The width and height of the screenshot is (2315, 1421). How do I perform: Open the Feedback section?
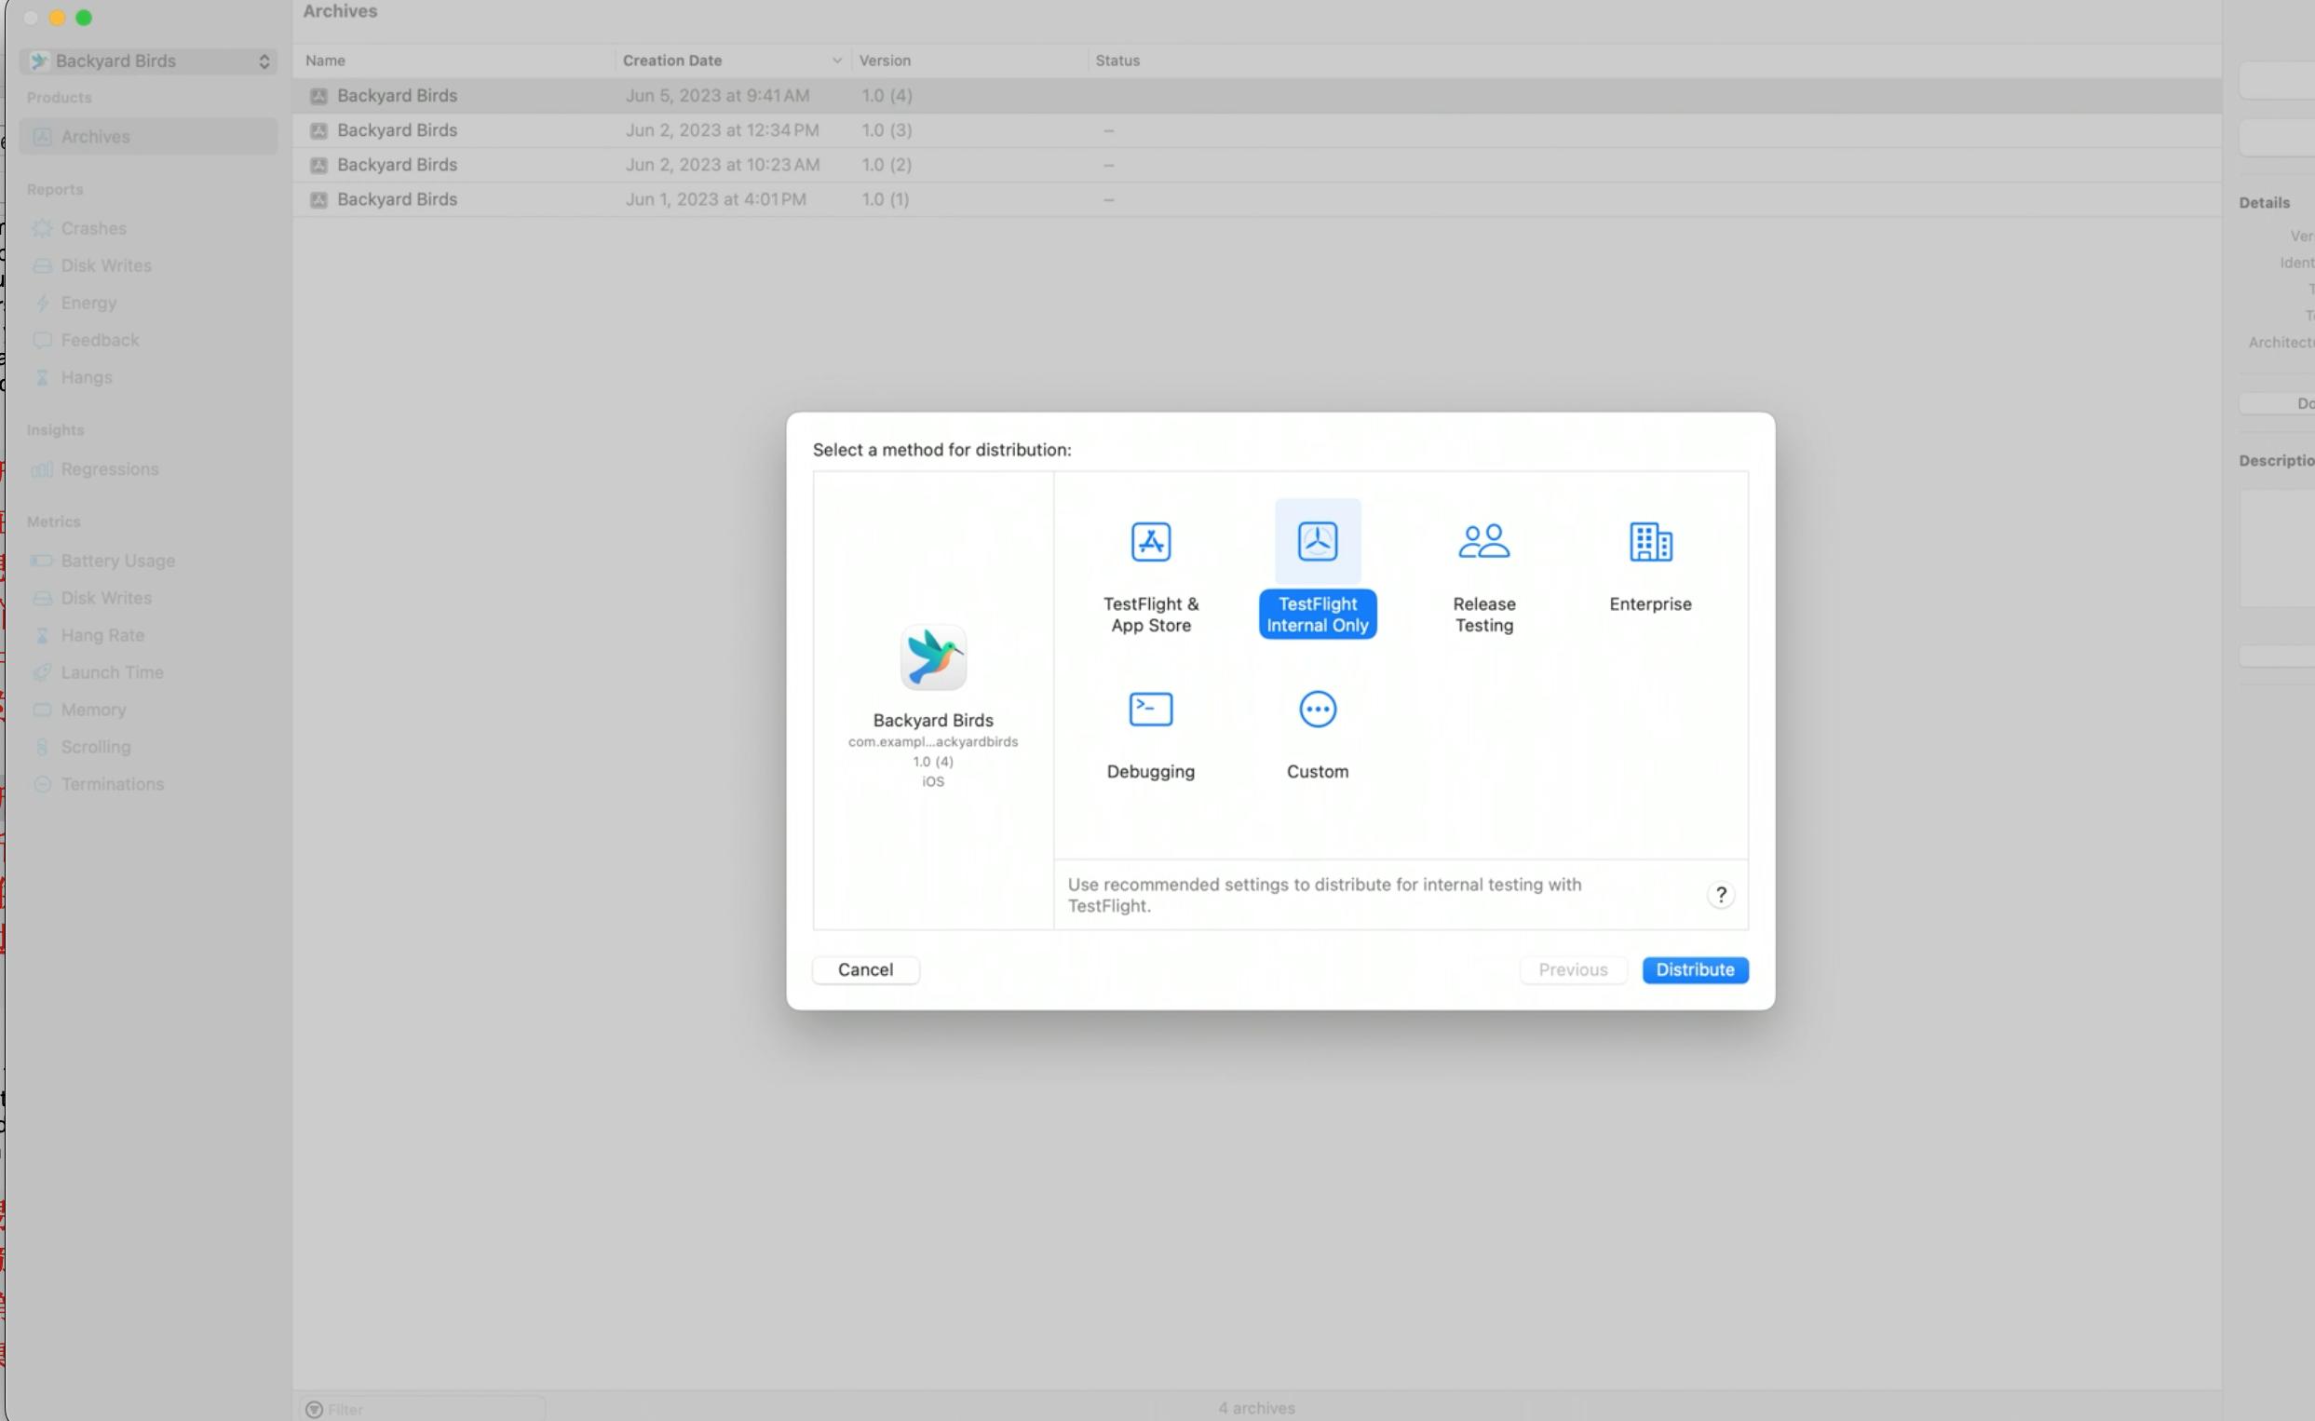(x=99, y=340)
